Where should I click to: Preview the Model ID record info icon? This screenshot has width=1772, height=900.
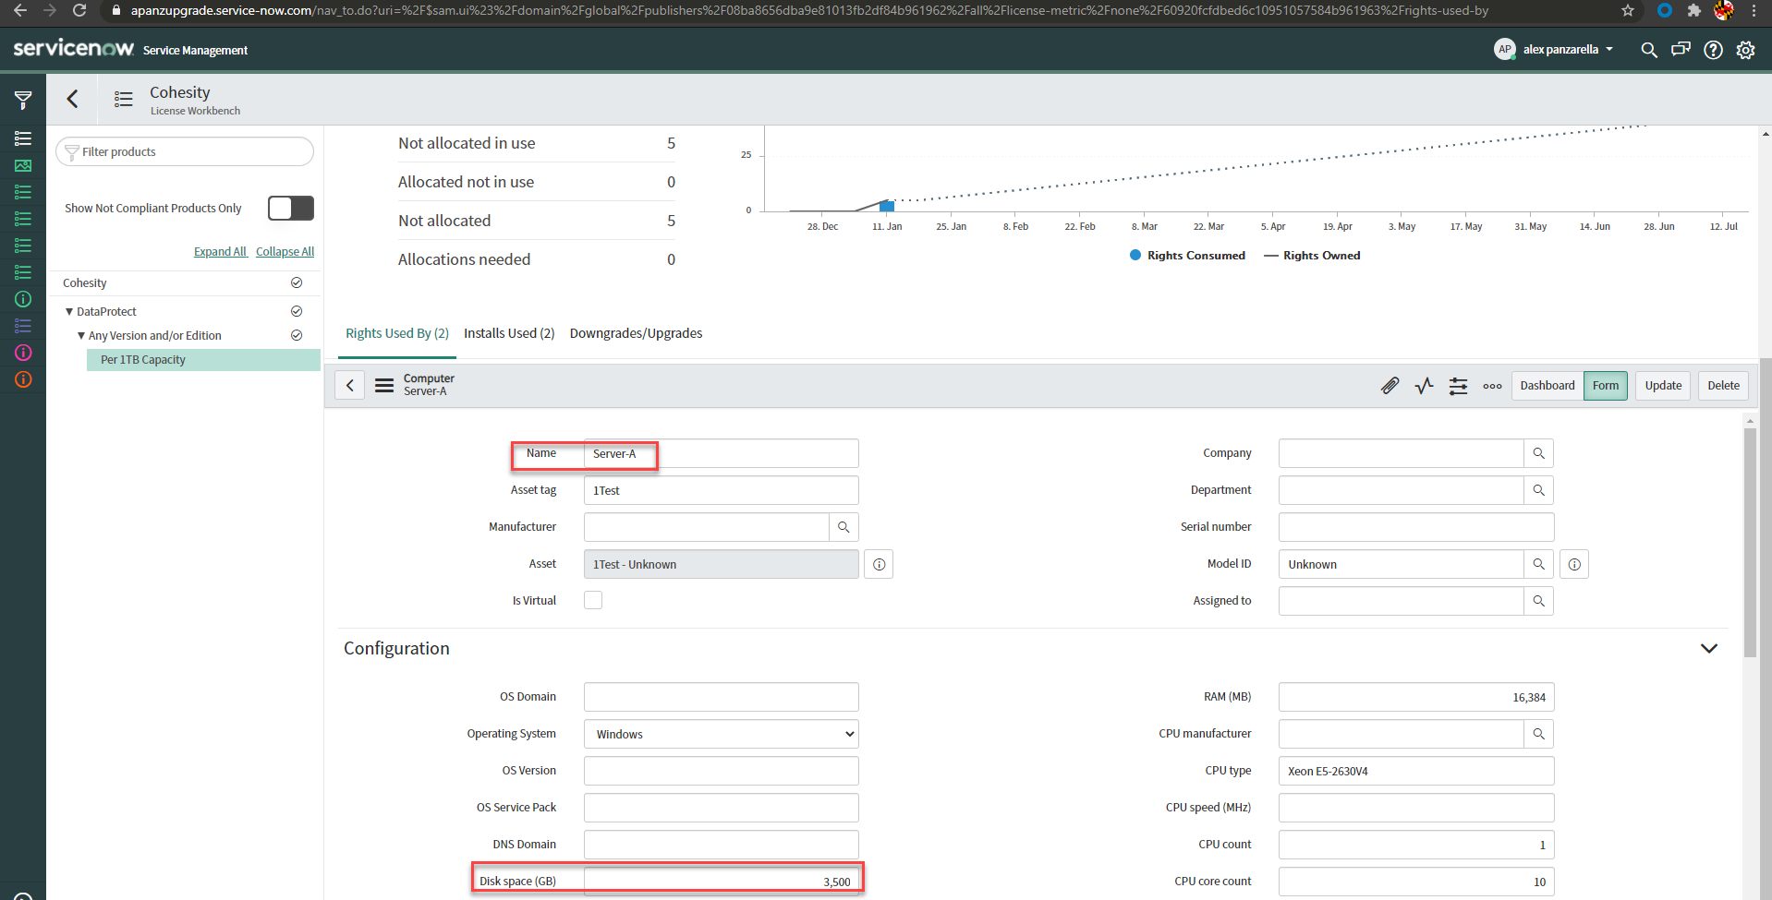(1574, 564)
